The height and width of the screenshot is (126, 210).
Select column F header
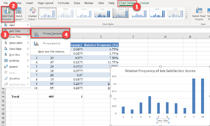[133, 37]
